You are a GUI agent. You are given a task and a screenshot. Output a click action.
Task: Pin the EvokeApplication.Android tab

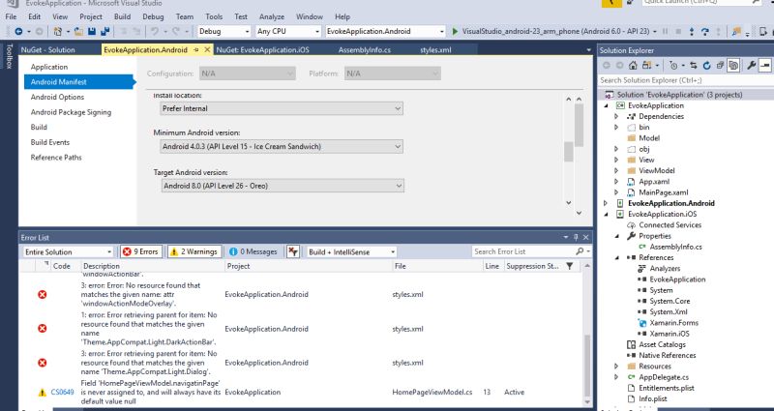(x=196, y=50)
